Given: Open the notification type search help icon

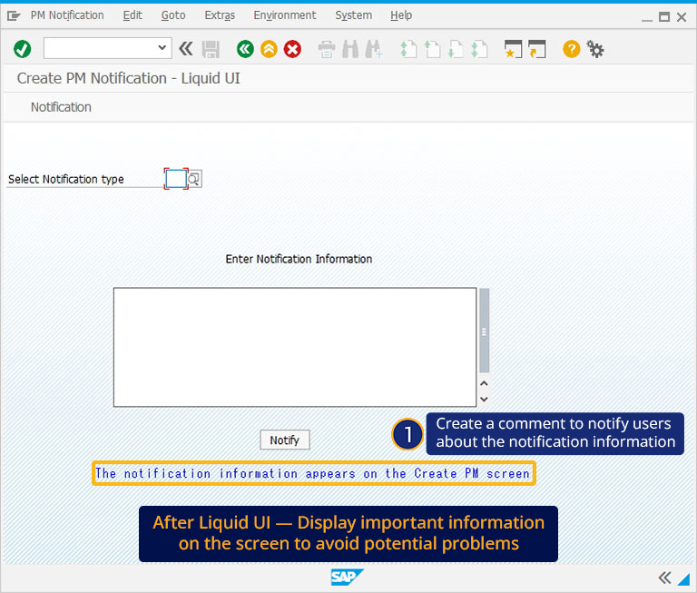Looking at the screenshot, I should [195, 179].
